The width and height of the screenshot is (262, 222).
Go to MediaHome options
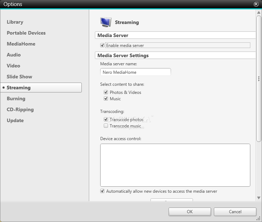21,44
